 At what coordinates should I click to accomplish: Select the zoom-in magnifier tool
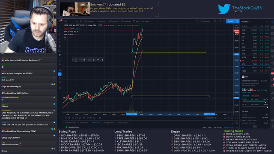click(60, 65)
